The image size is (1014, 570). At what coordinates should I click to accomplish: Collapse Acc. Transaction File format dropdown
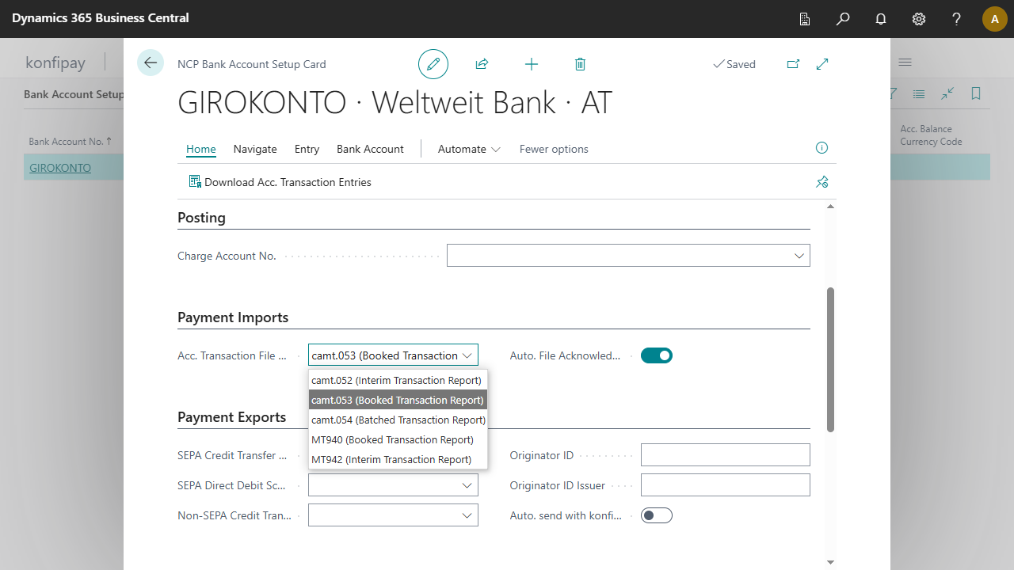[x=467, y=355]
